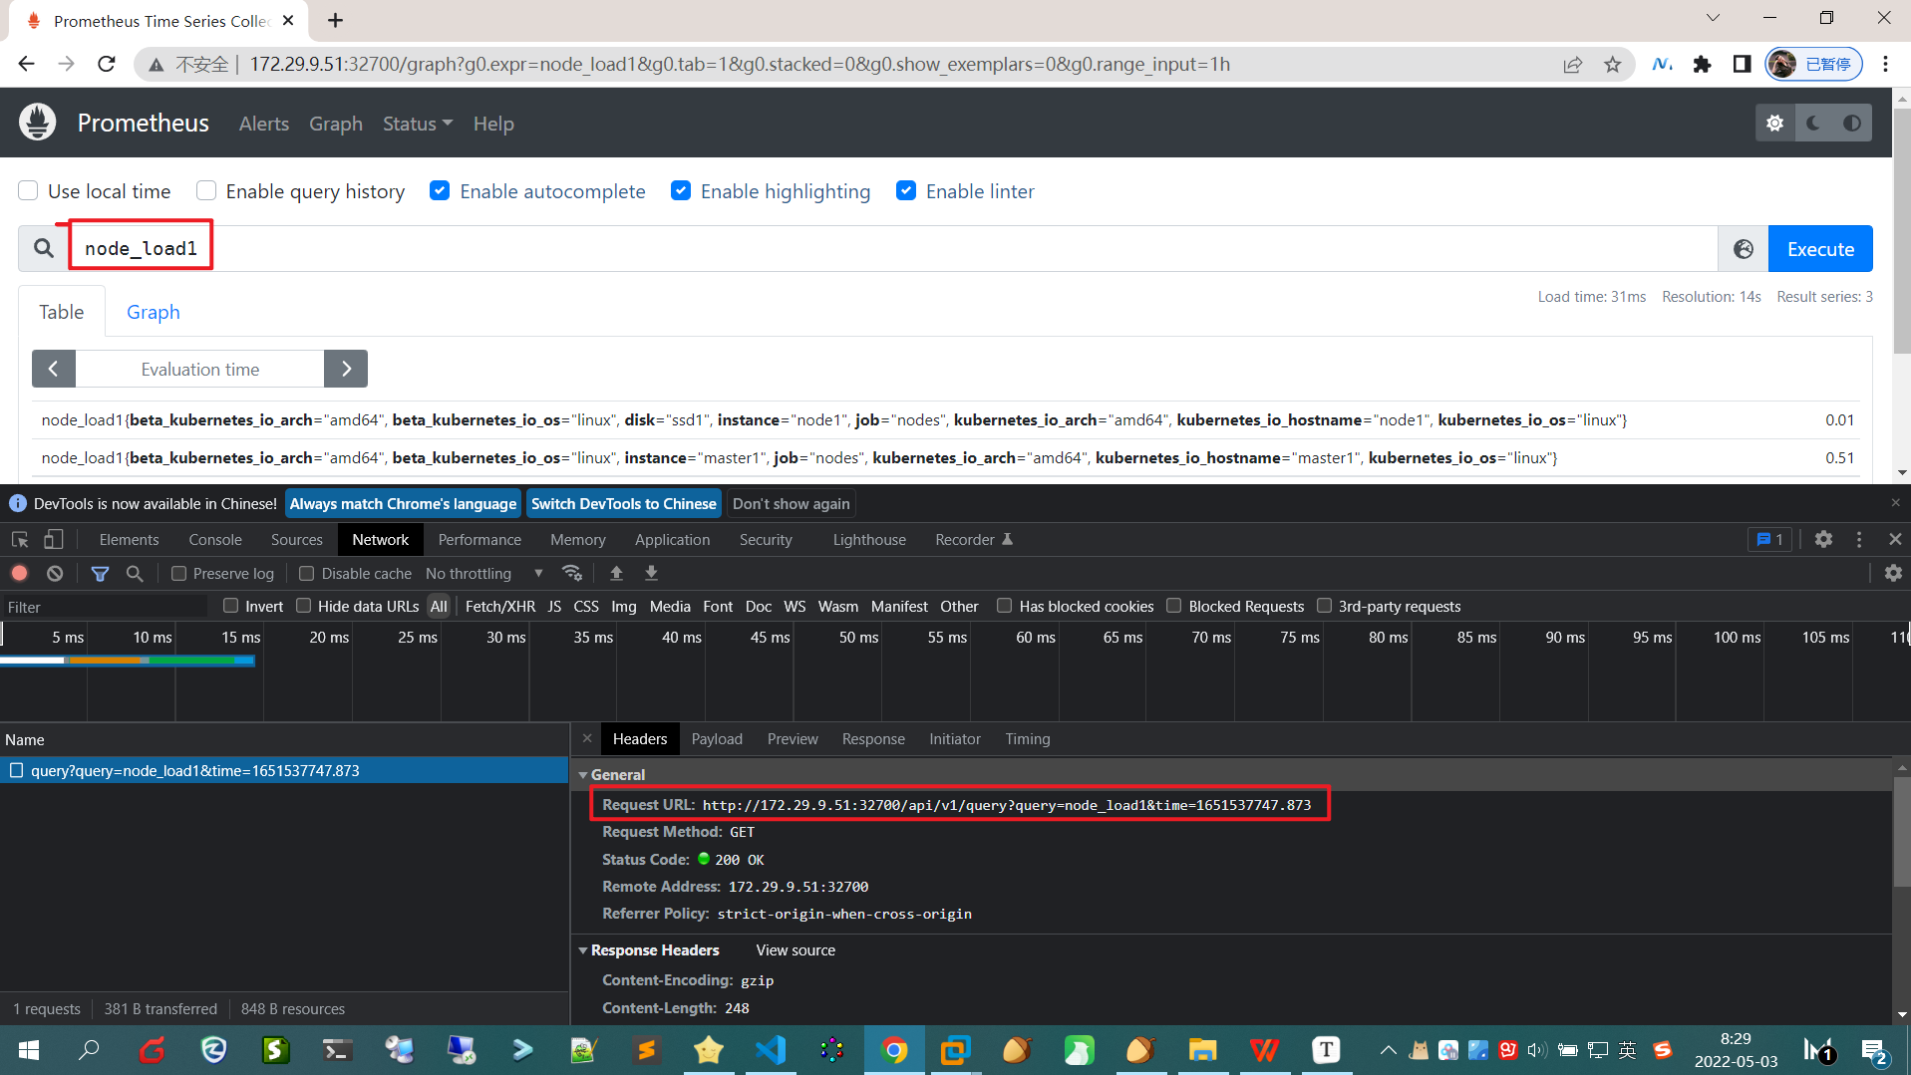Disable highlighting checkbox
The height and width of the screenshot is (1075, 1911).
pos(681,190)
